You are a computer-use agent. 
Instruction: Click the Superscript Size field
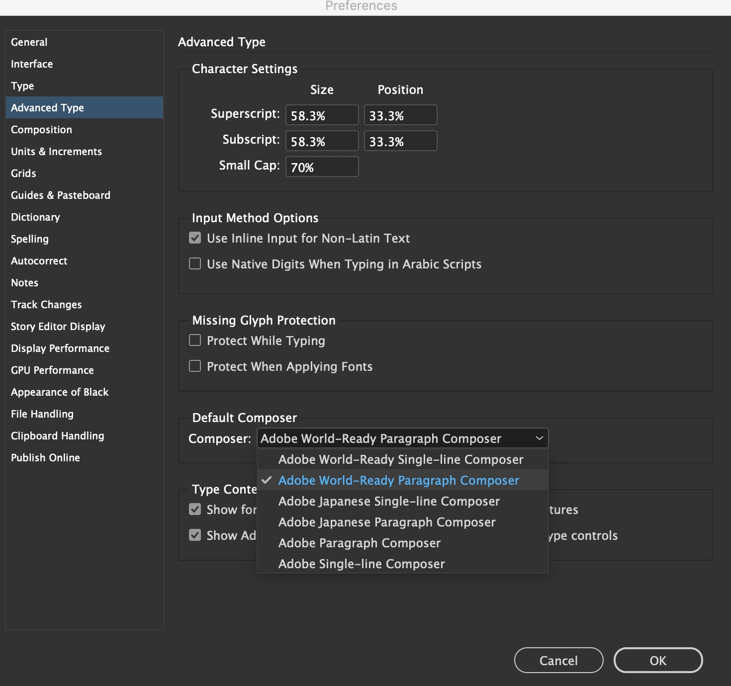[x=322, y=115]
